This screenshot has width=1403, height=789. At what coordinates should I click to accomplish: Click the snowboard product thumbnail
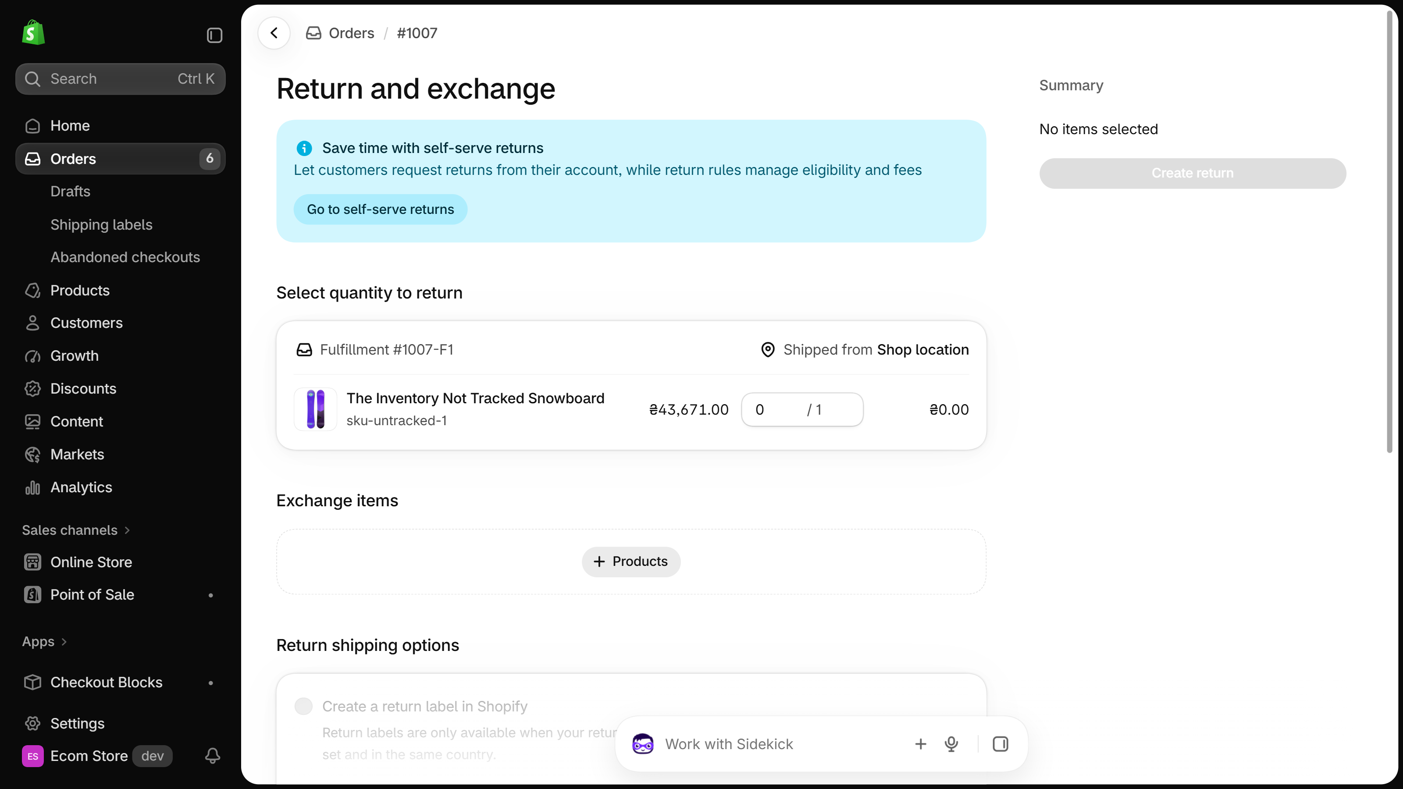point(315,409)
